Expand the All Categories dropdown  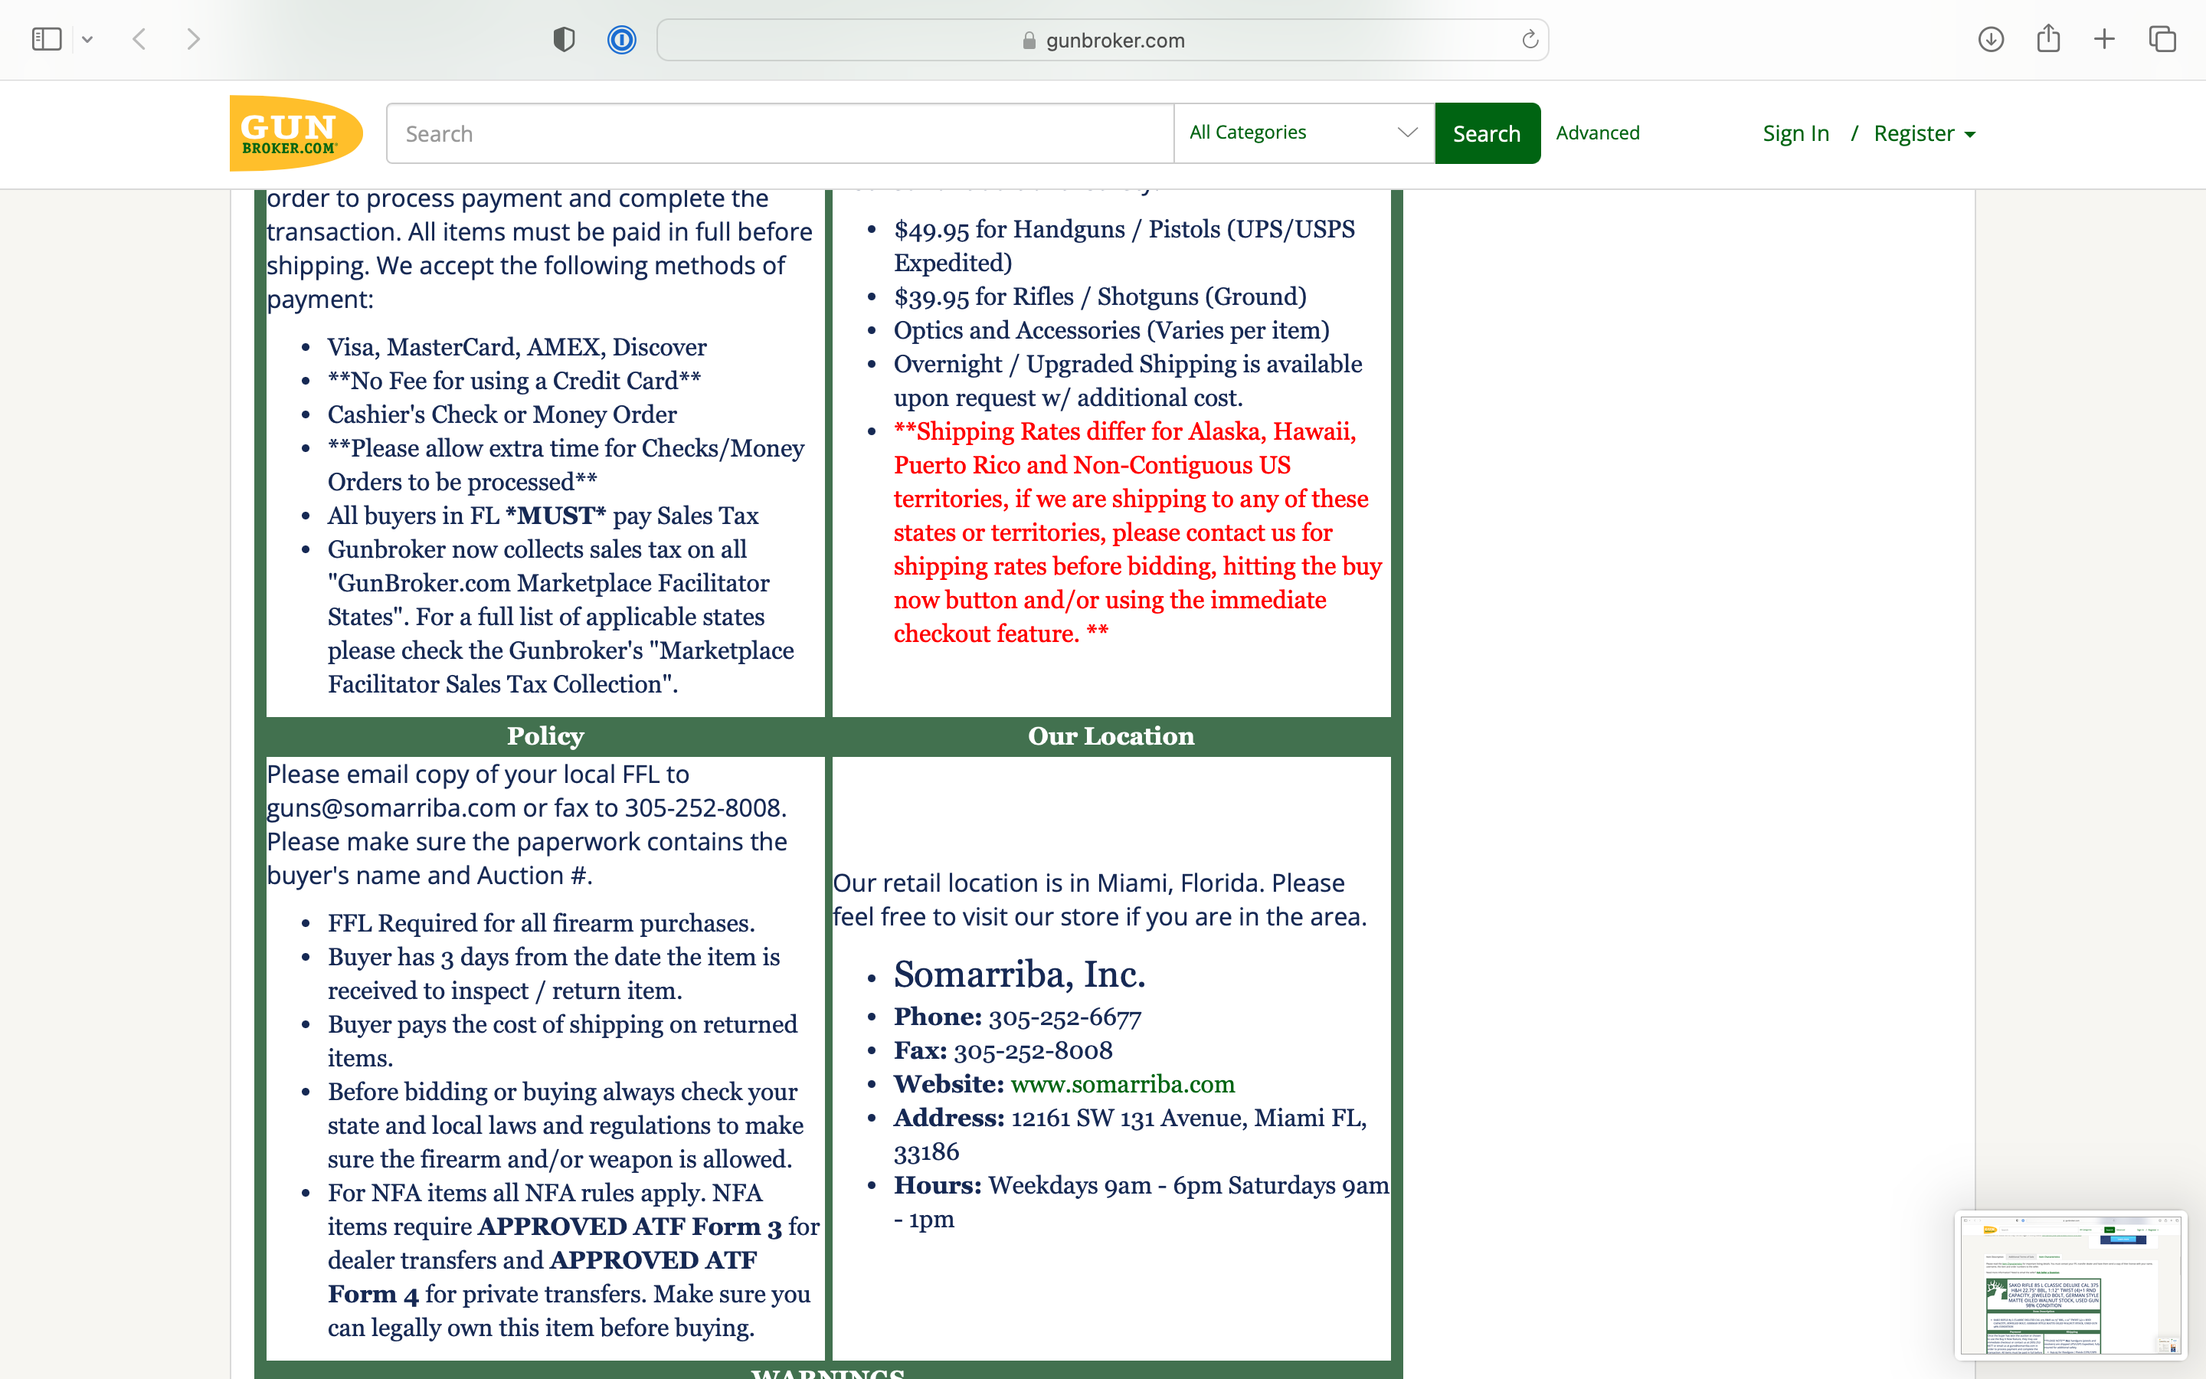[1304, 133]
